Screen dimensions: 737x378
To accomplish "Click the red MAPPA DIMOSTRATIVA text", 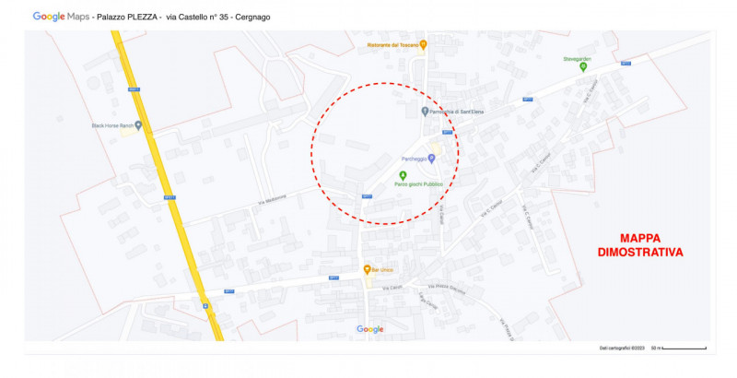I will 640,245.
